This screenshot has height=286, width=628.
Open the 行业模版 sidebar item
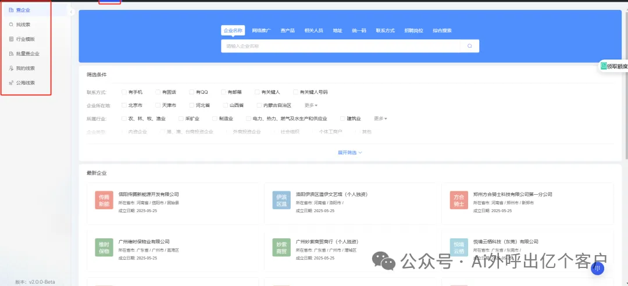22,40
